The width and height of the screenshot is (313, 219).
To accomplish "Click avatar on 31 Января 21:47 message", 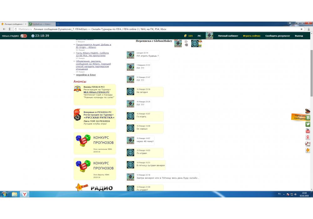I will coord(130,79).
